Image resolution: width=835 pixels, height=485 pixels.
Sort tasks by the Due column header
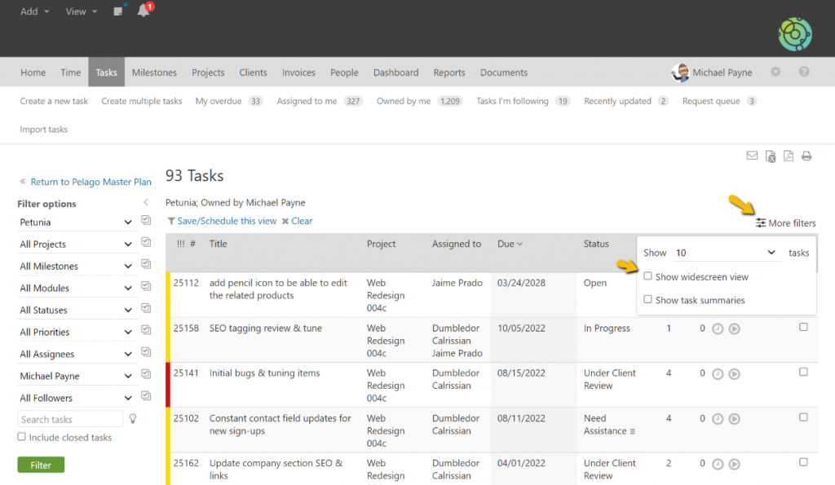pos(510,244)
